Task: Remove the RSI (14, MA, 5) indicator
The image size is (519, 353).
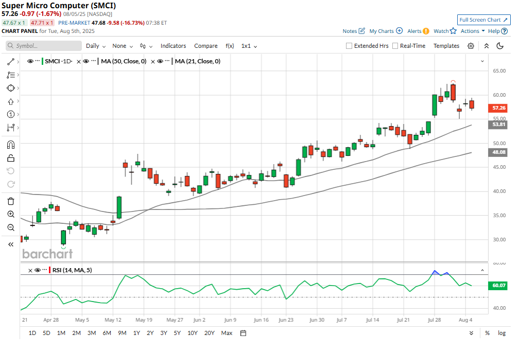Action: click(30, 271)
